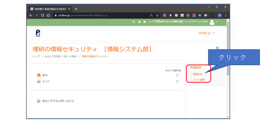Open the purple checkmark extension icon

point(165,15)
